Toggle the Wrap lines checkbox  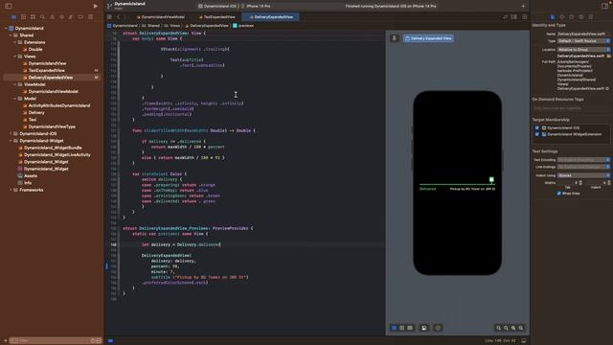click(558, 194)
